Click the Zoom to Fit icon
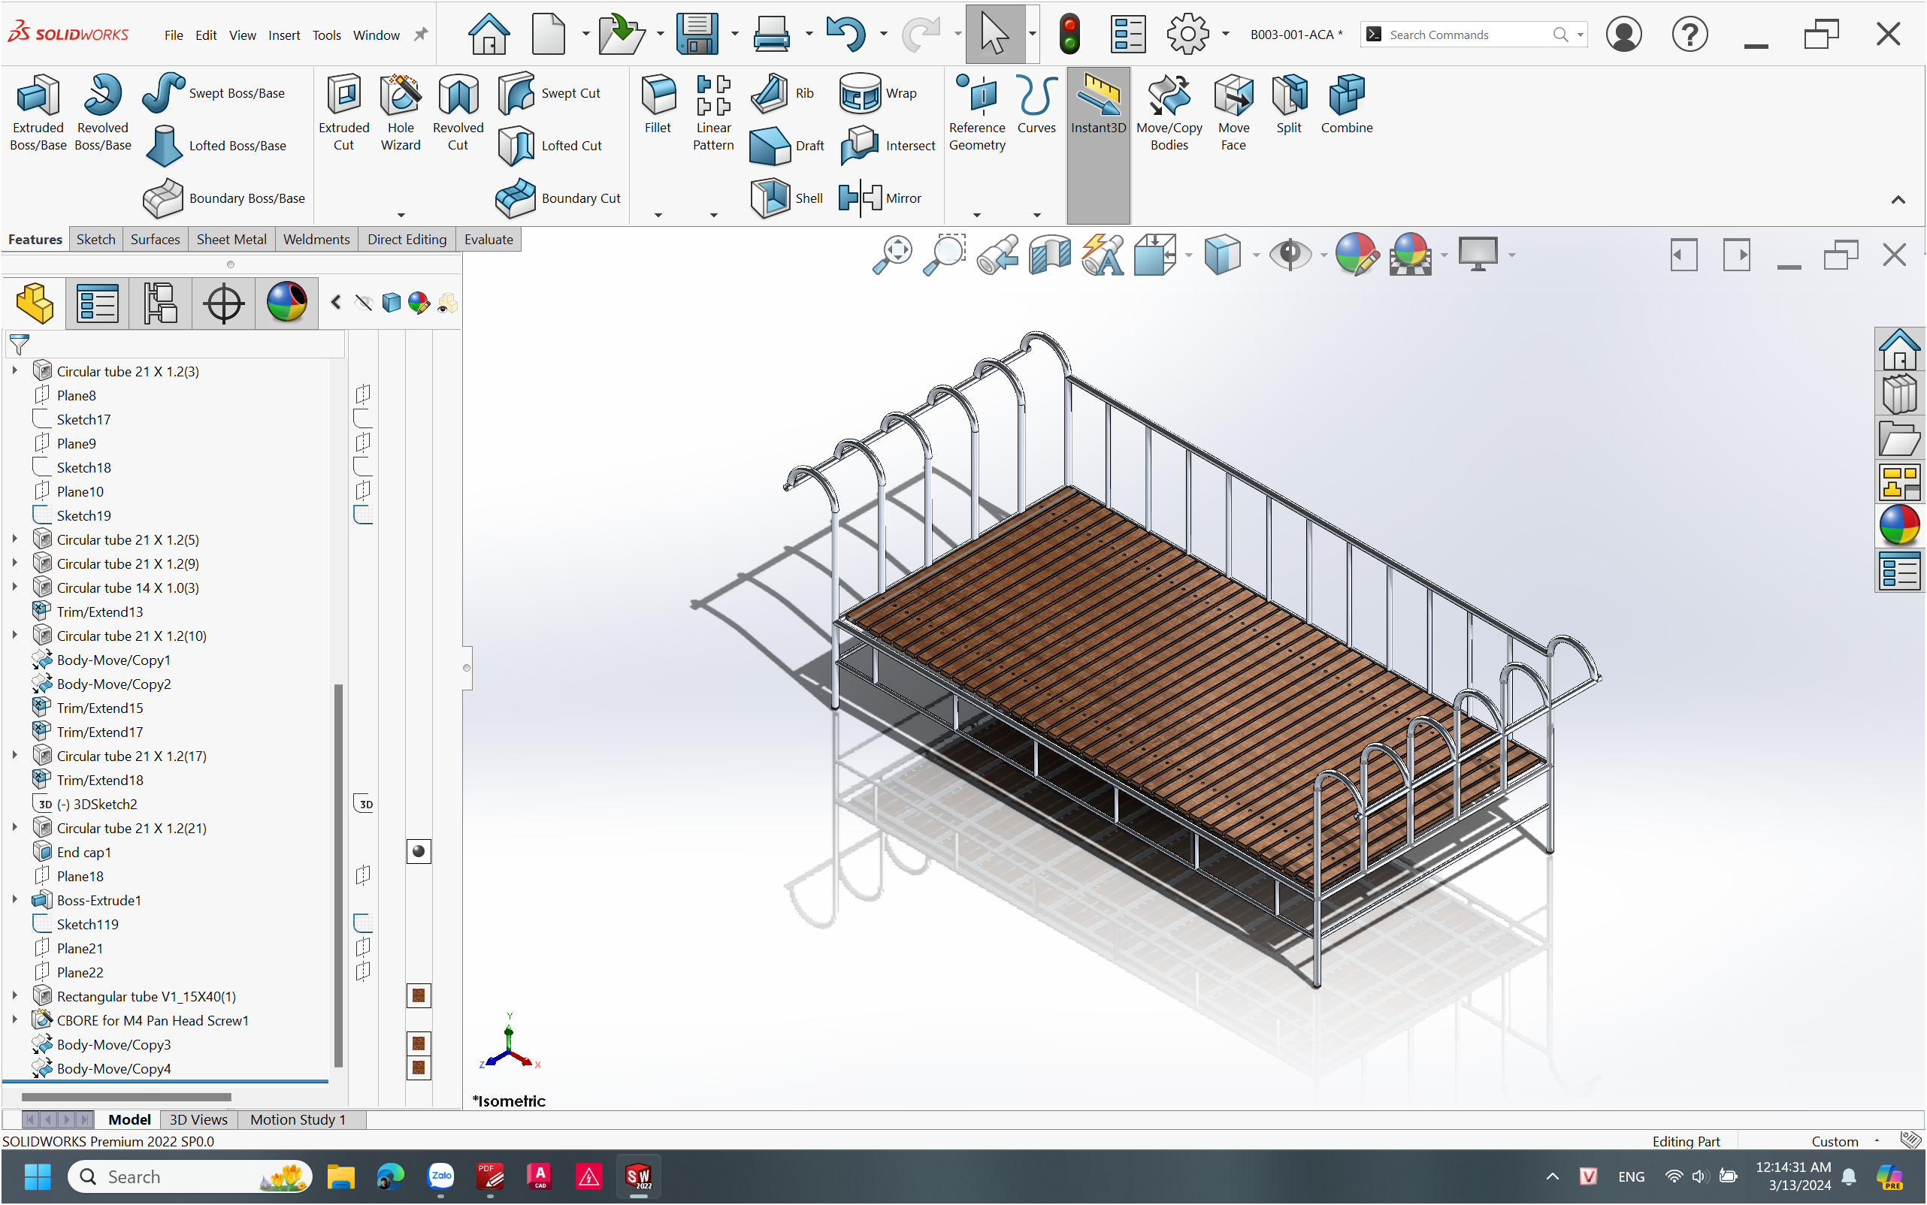 tap(892, 255)
